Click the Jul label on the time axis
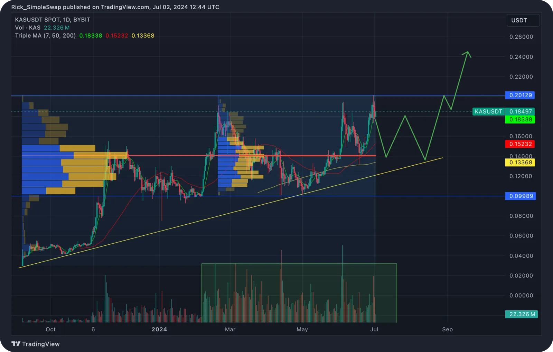Image resolution: width=553 pixels, height=352 pixels. click(x=374, y=329)
